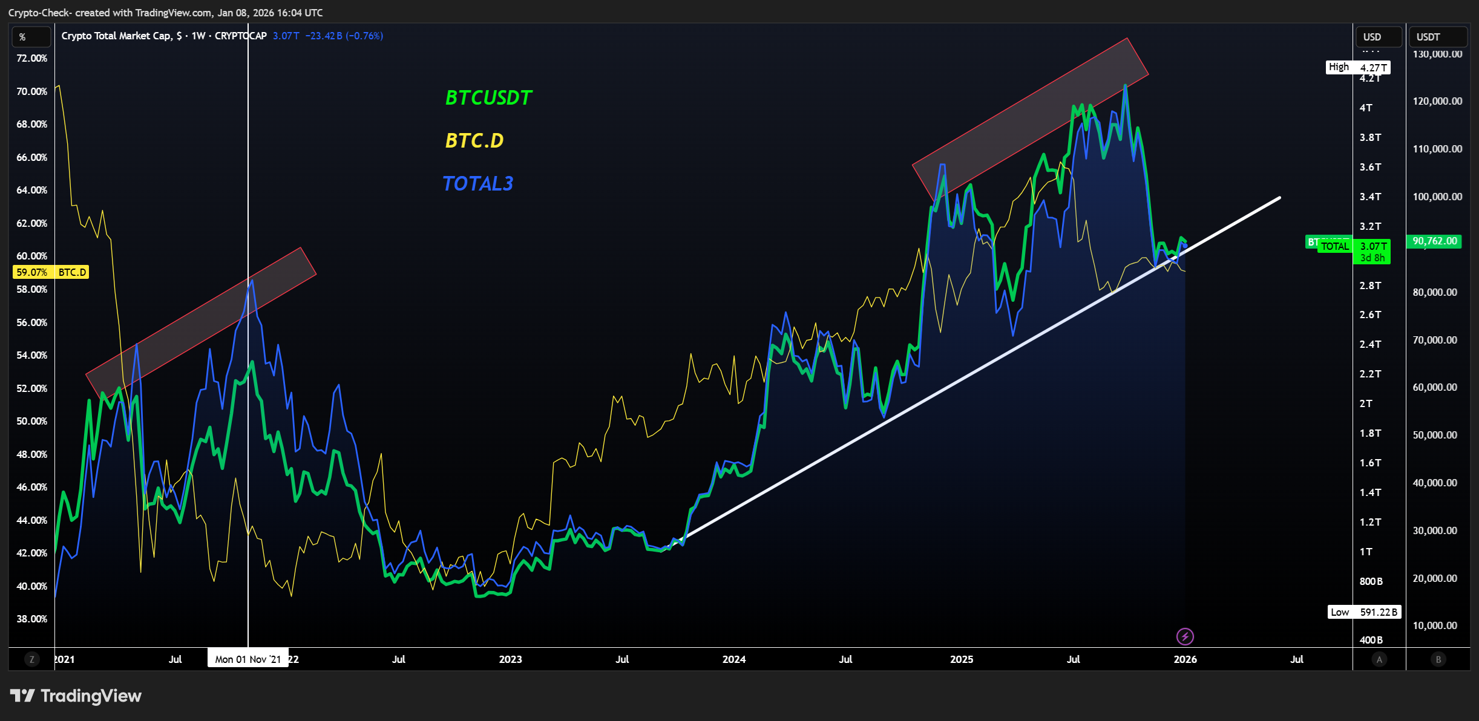Viewport: 1479px width, 721px height.
Task: Click the 2023 label on time axis
Action: (x=510, y=659)
